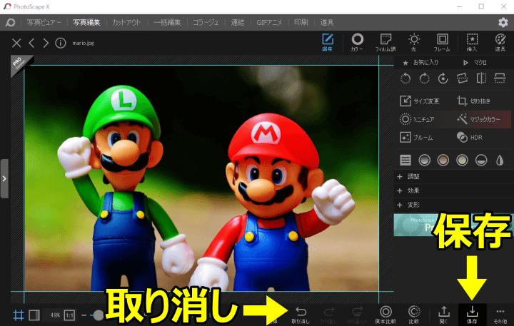Open GIFアニメ menu
The image size is (514, 326).
(269, 22)
